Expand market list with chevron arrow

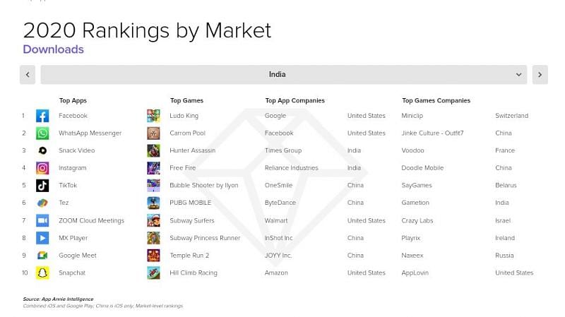point(518,75)
